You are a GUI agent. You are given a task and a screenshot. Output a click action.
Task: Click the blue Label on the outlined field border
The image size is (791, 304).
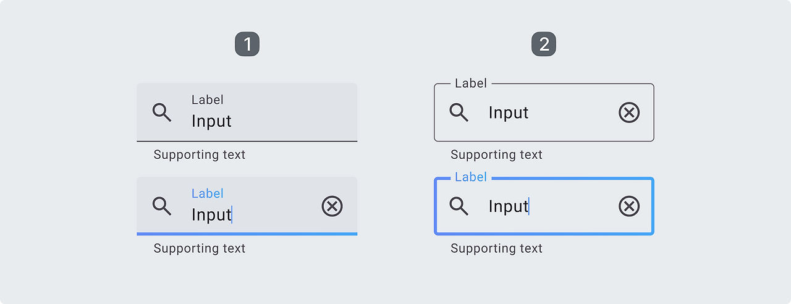[x=471, y=177]
